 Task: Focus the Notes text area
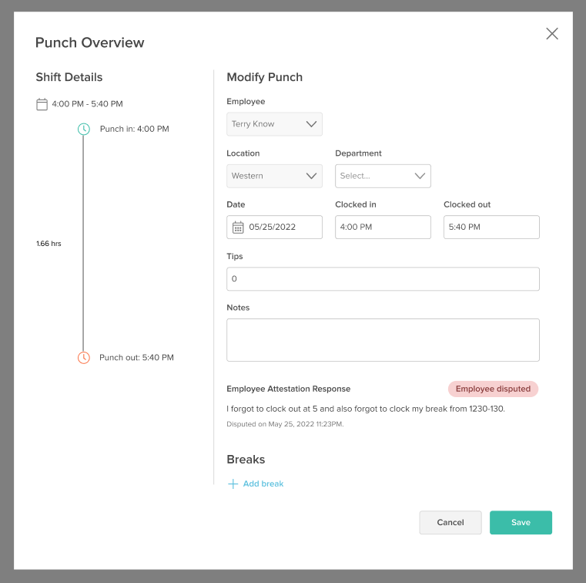383,340
